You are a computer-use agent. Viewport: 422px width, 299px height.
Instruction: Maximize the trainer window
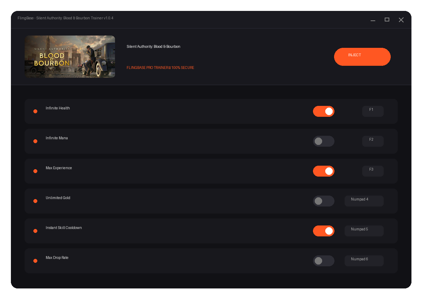point(387,20)
